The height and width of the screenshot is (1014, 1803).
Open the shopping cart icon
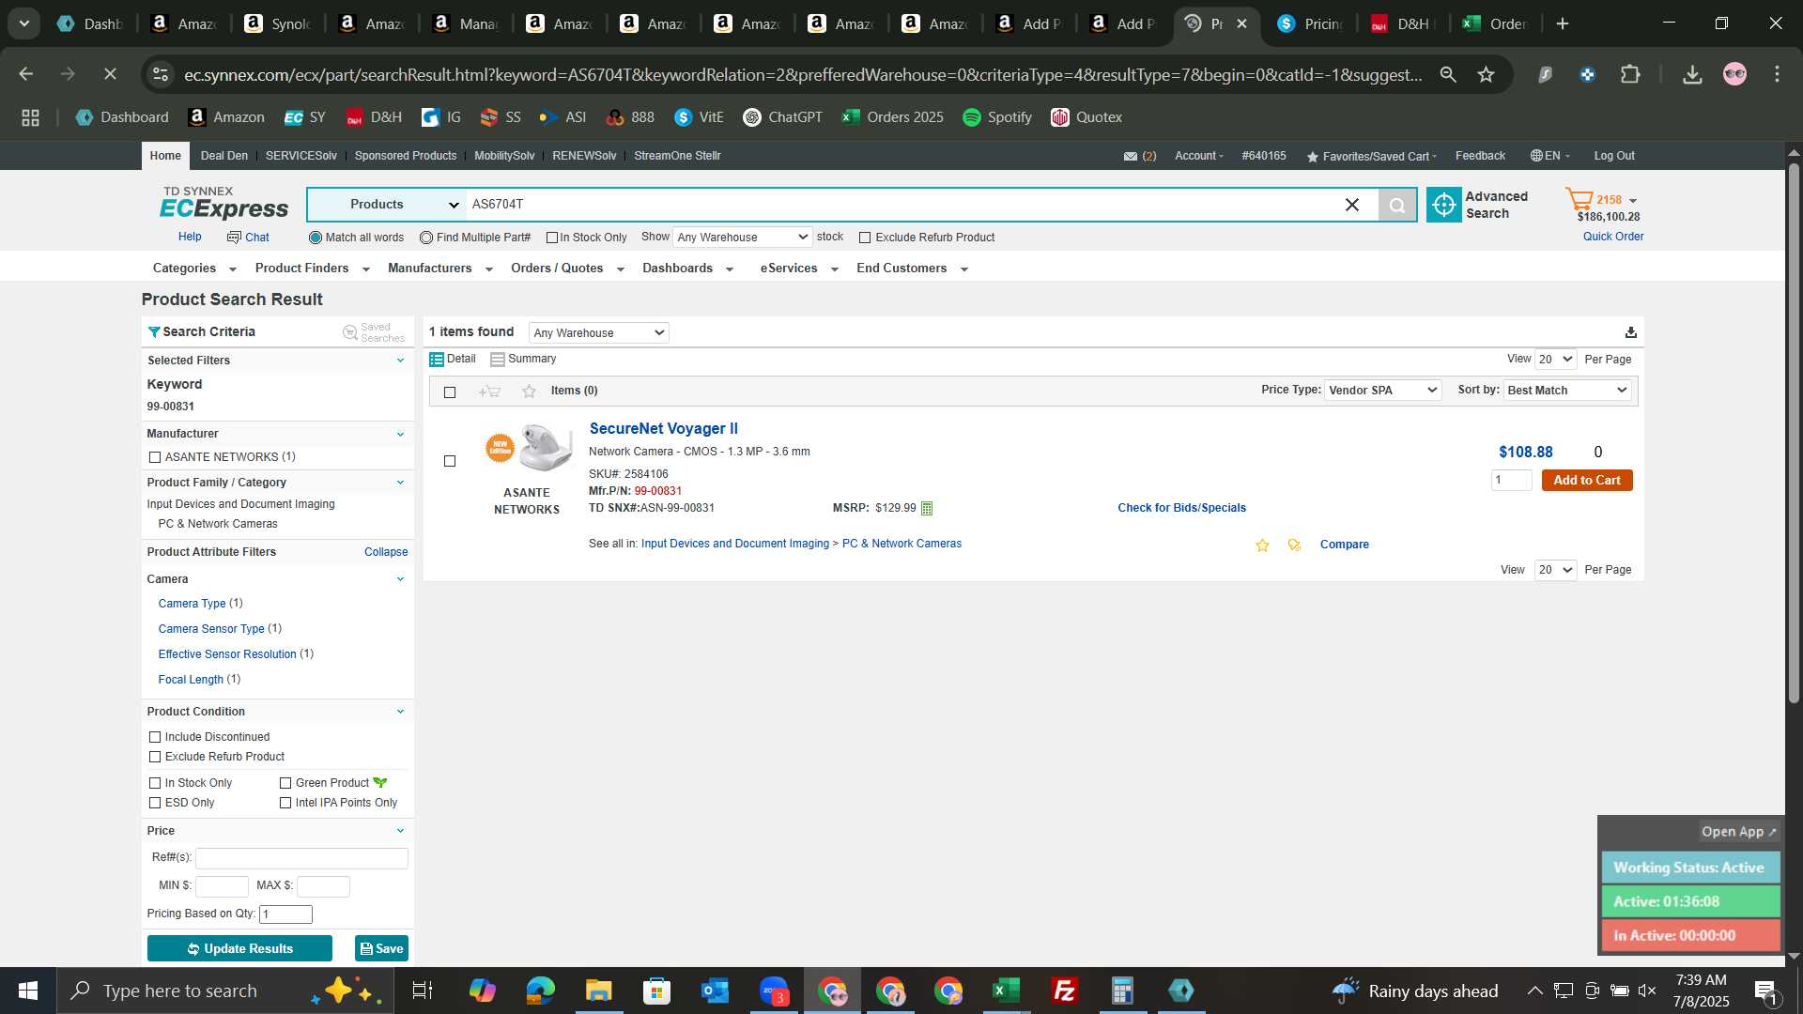point(1580,199)
